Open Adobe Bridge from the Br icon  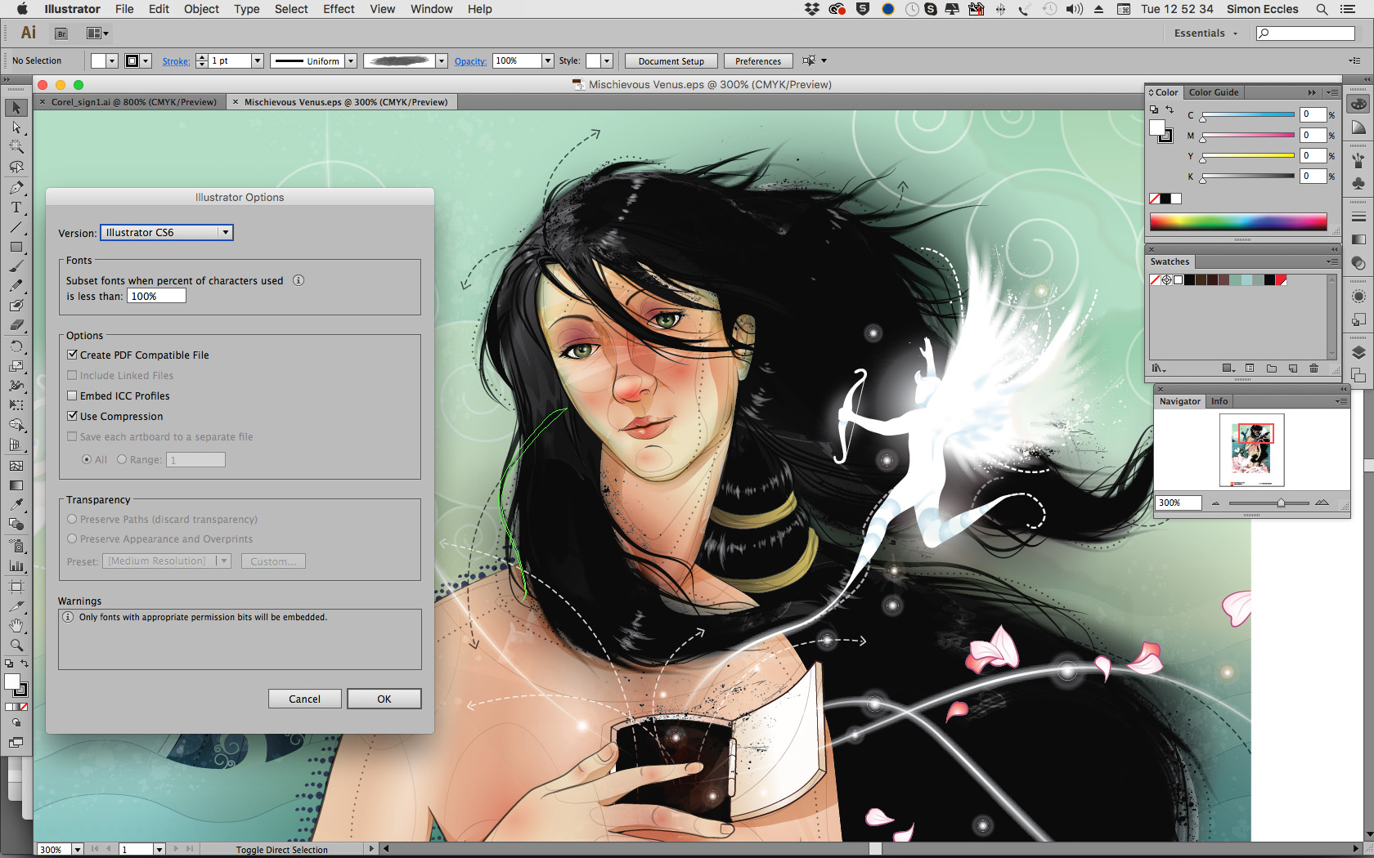click(x=61, y=34)
